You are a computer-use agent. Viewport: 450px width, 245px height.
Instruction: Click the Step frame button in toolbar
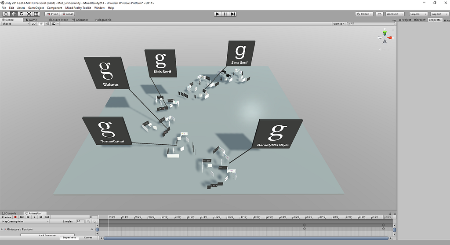(x=233, y=14)
